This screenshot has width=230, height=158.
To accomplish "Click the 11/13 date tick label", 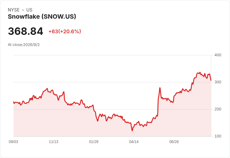I will (x=53, y=142).
